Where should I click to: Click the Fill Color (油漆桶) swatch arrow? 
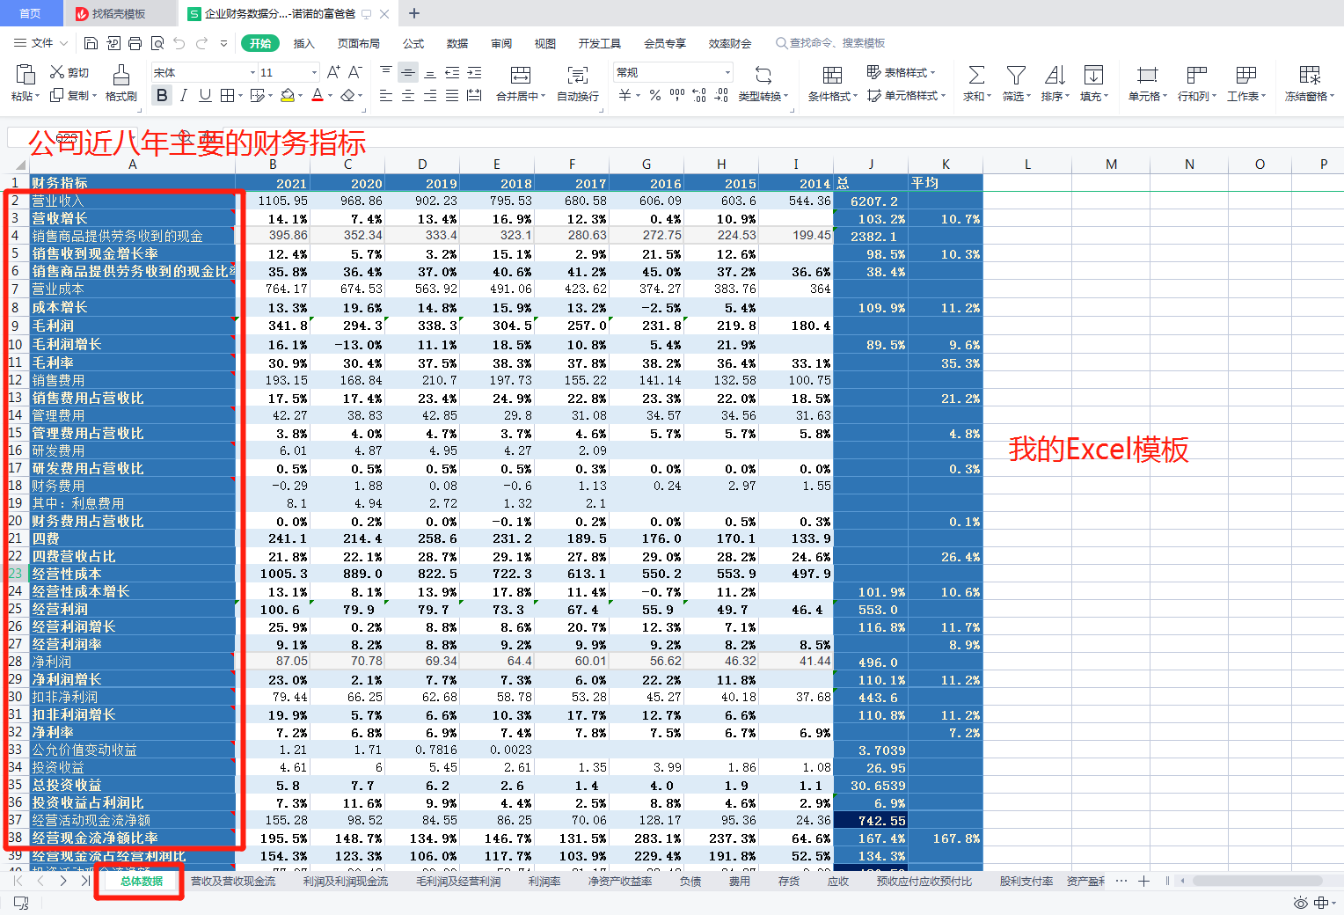coord(298,95)
